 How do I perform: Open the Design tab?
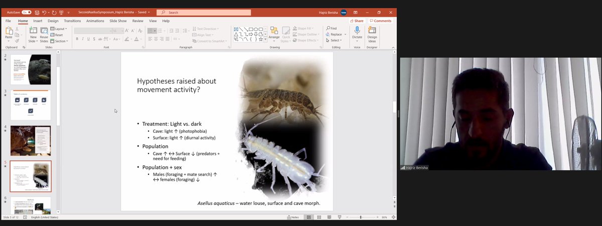53,21
